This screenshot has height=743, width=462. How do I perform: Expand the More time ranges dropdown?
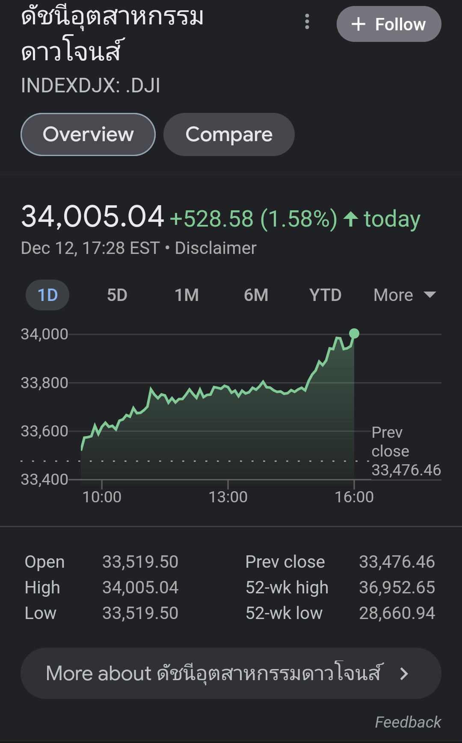[404, 295]
